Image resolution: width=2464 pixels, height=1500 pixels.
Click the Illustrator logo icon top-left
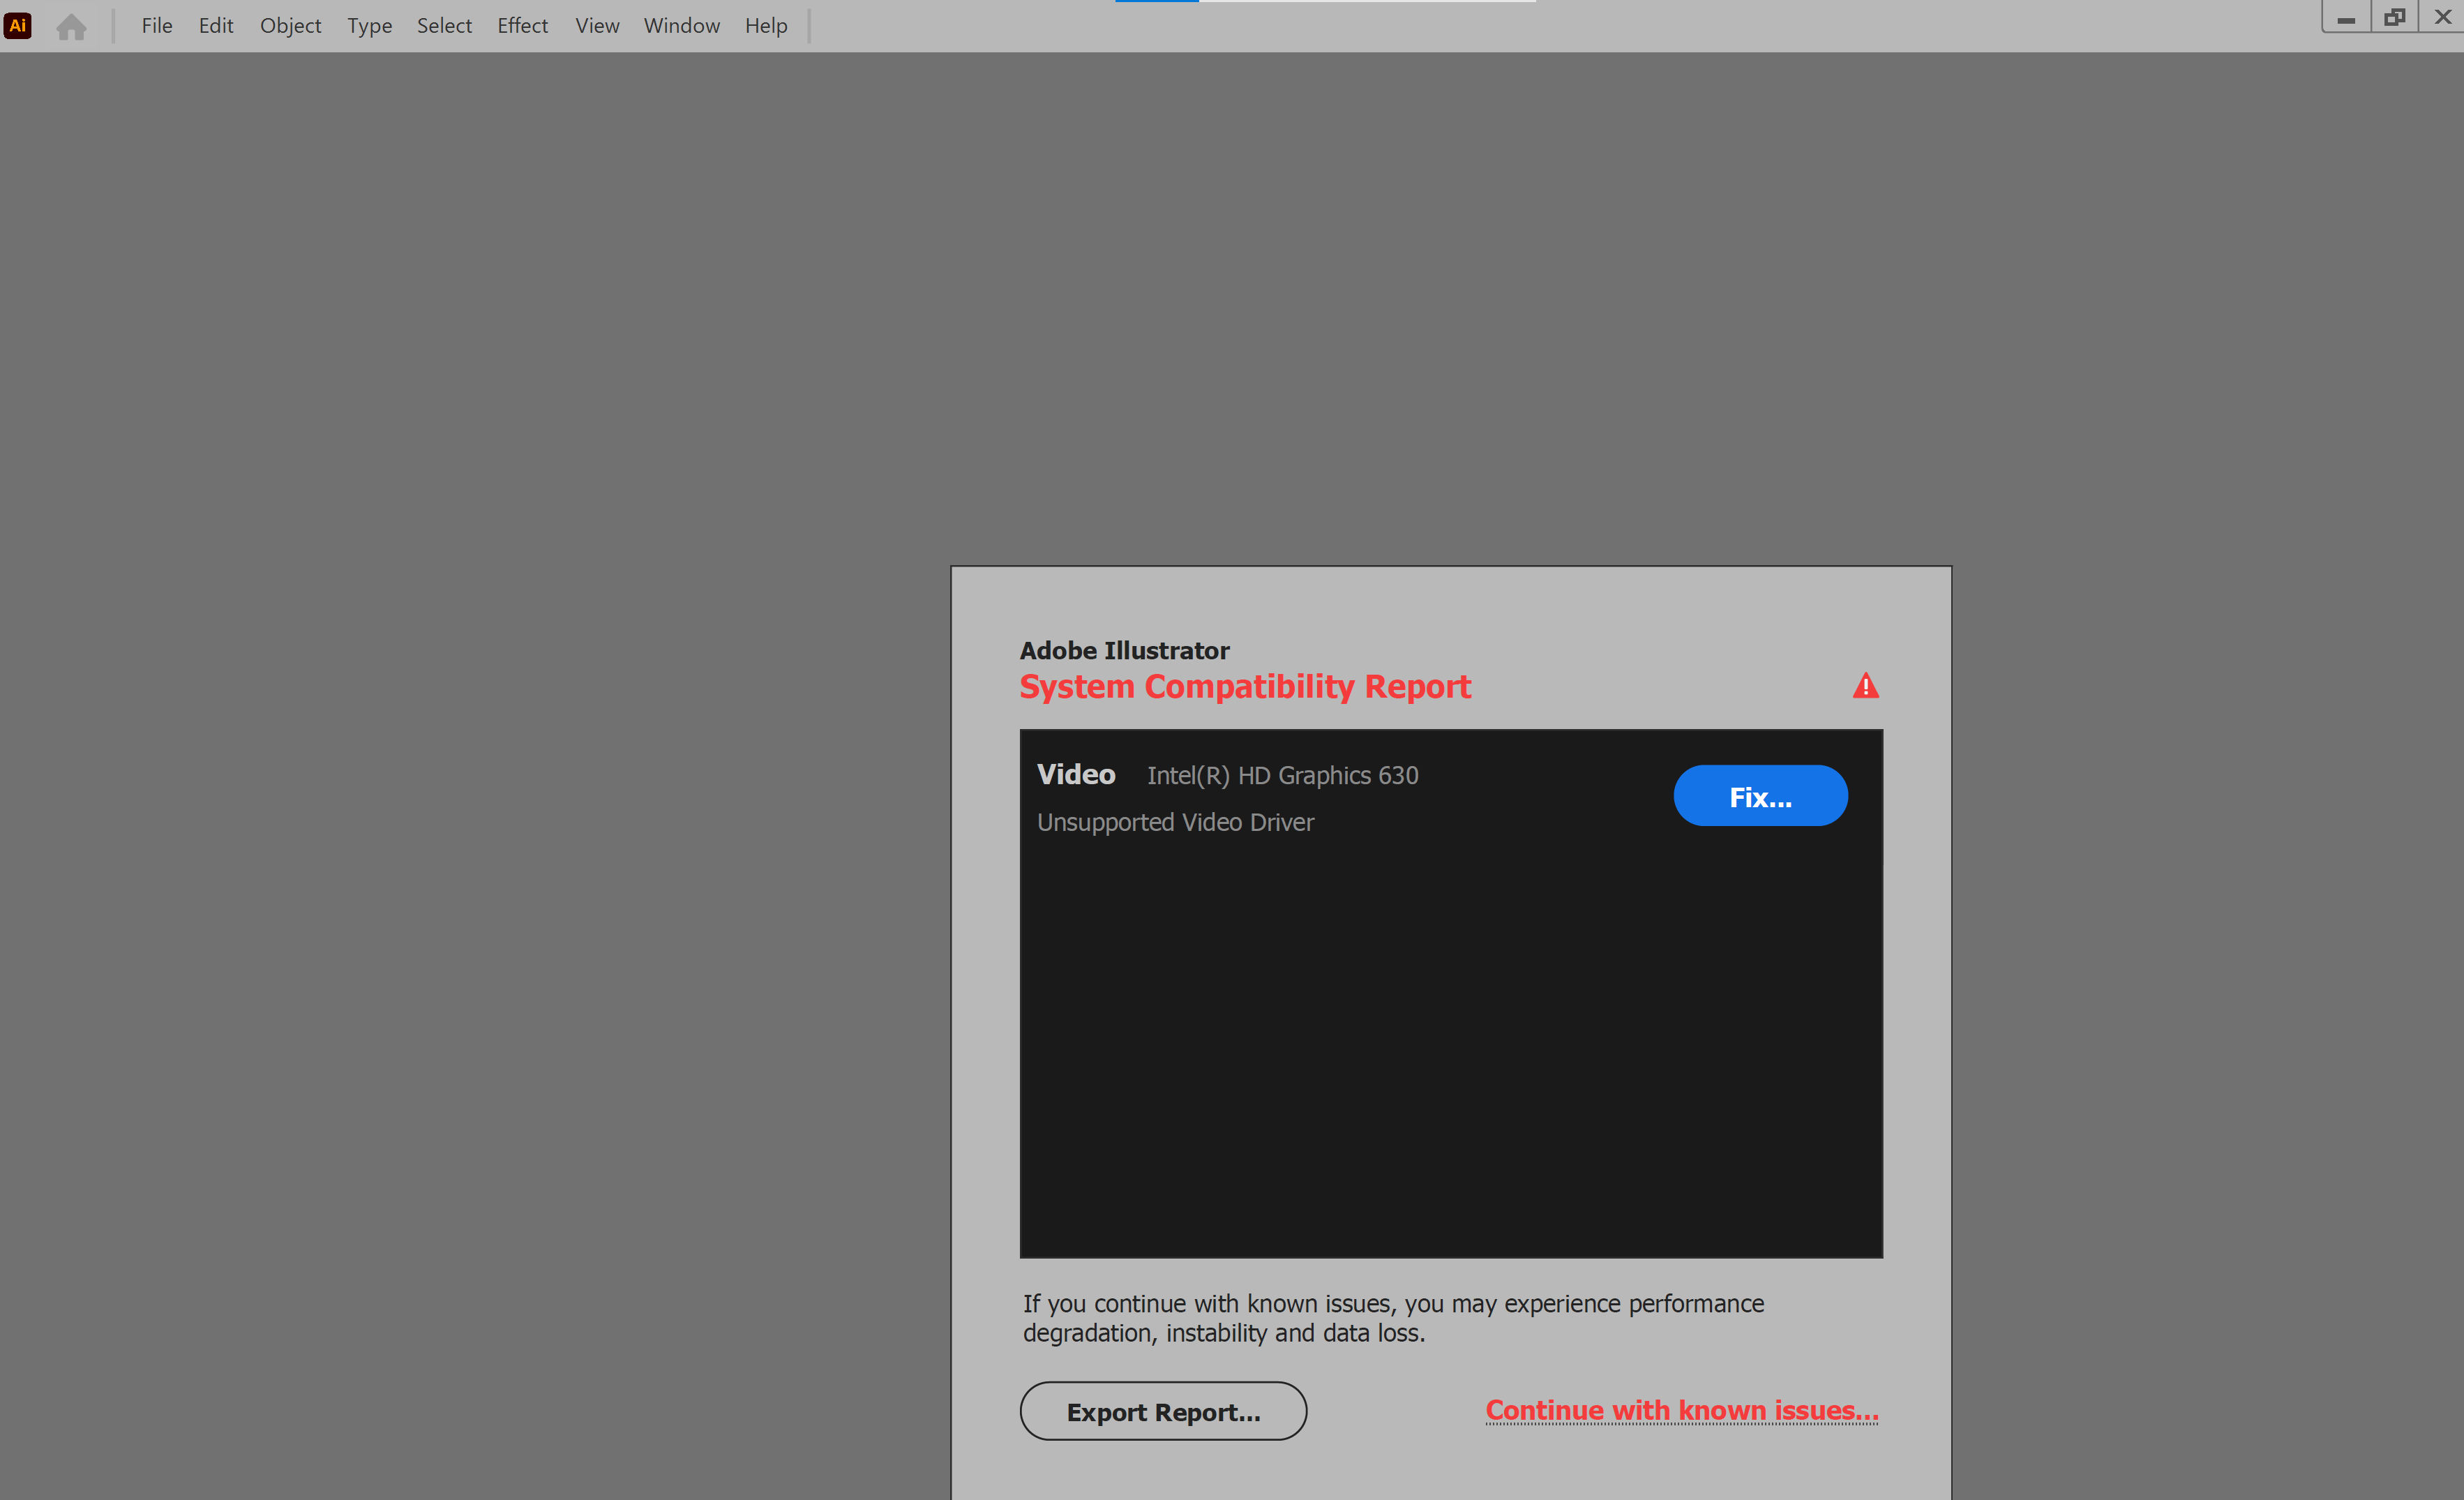click(x=21, y=24)
